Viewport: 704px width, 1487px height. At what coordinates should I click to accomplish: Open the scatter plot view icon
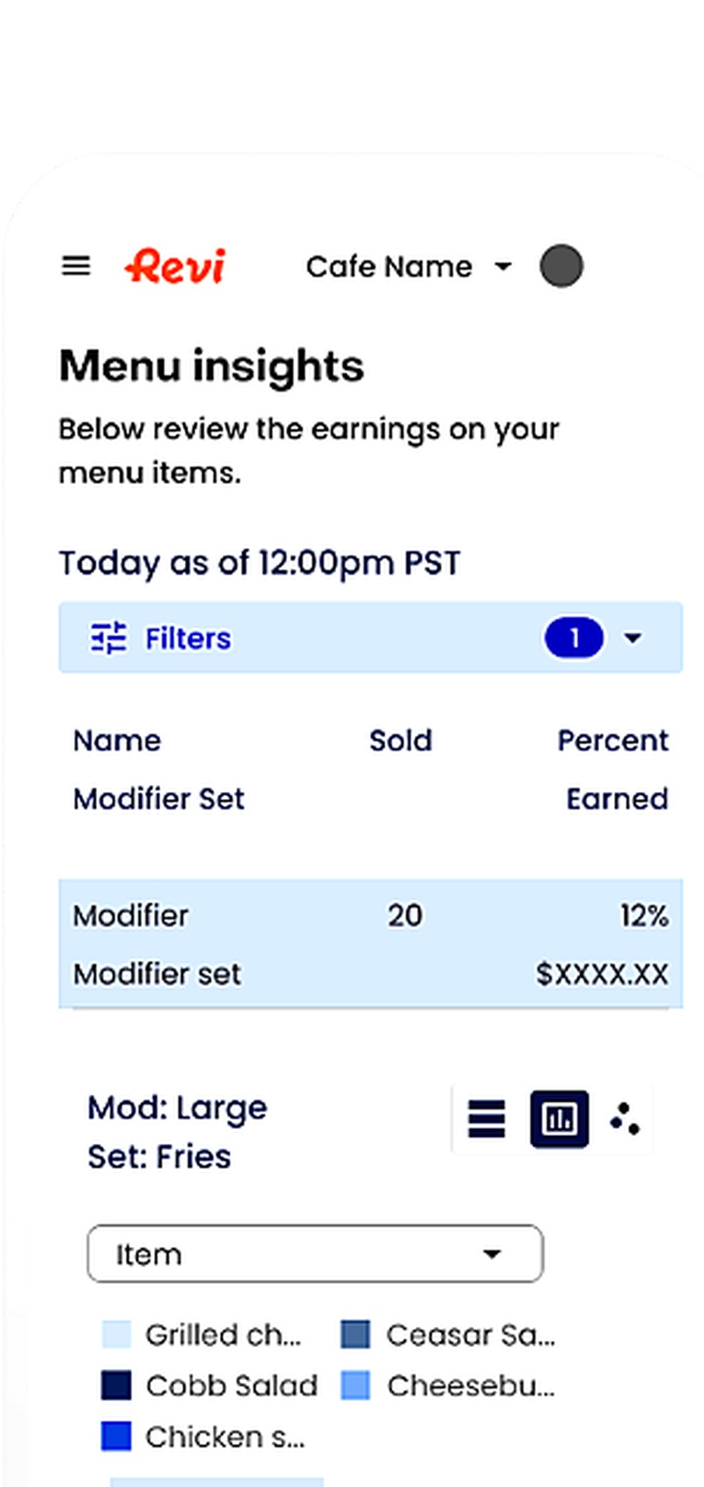coord(625,1118)
